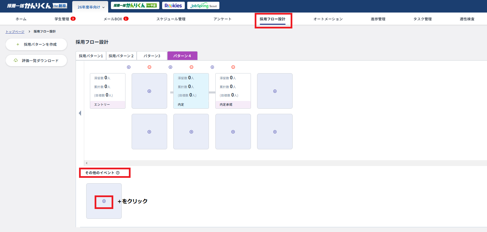The height and width of the screenshot is (232, 487).
Task: Collapse the left side panel arrow
Action: click(x=80, y=113)
